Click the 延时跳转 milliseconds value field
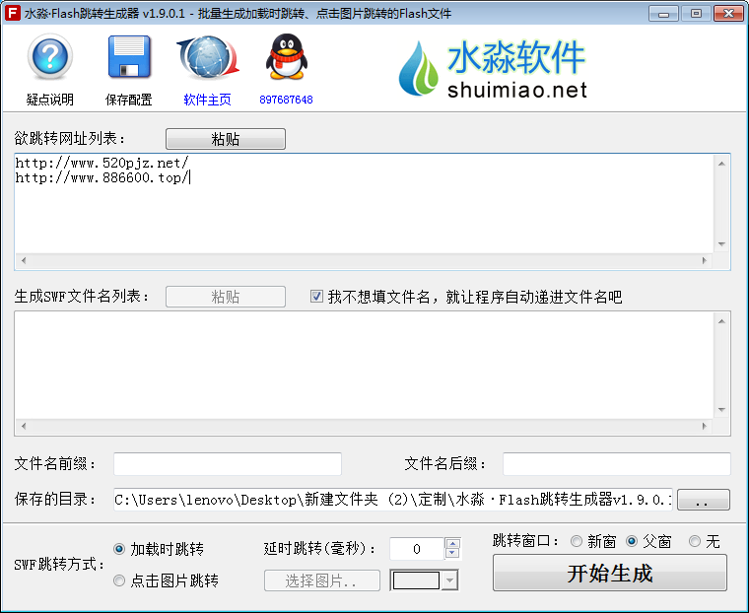This screenshot has height=613, width=749. pyautogui.click(x=417, y=549)
